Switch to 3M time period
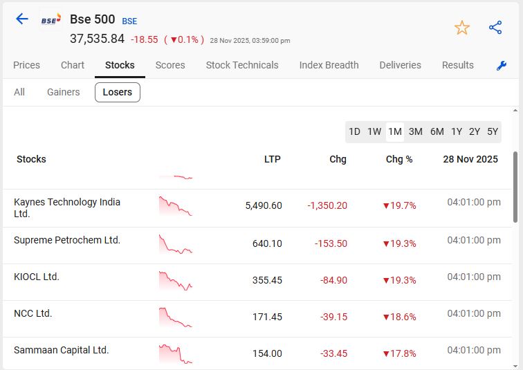 coord(415,131)
